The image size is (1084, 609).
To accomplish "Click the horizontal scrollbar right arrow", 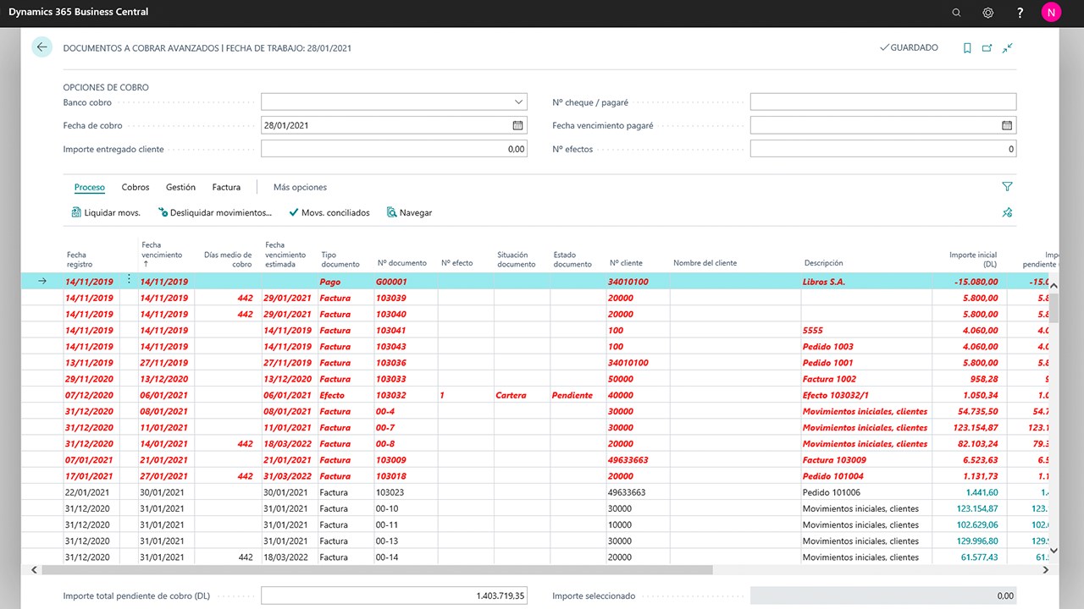I will [x=1046, y=570].
